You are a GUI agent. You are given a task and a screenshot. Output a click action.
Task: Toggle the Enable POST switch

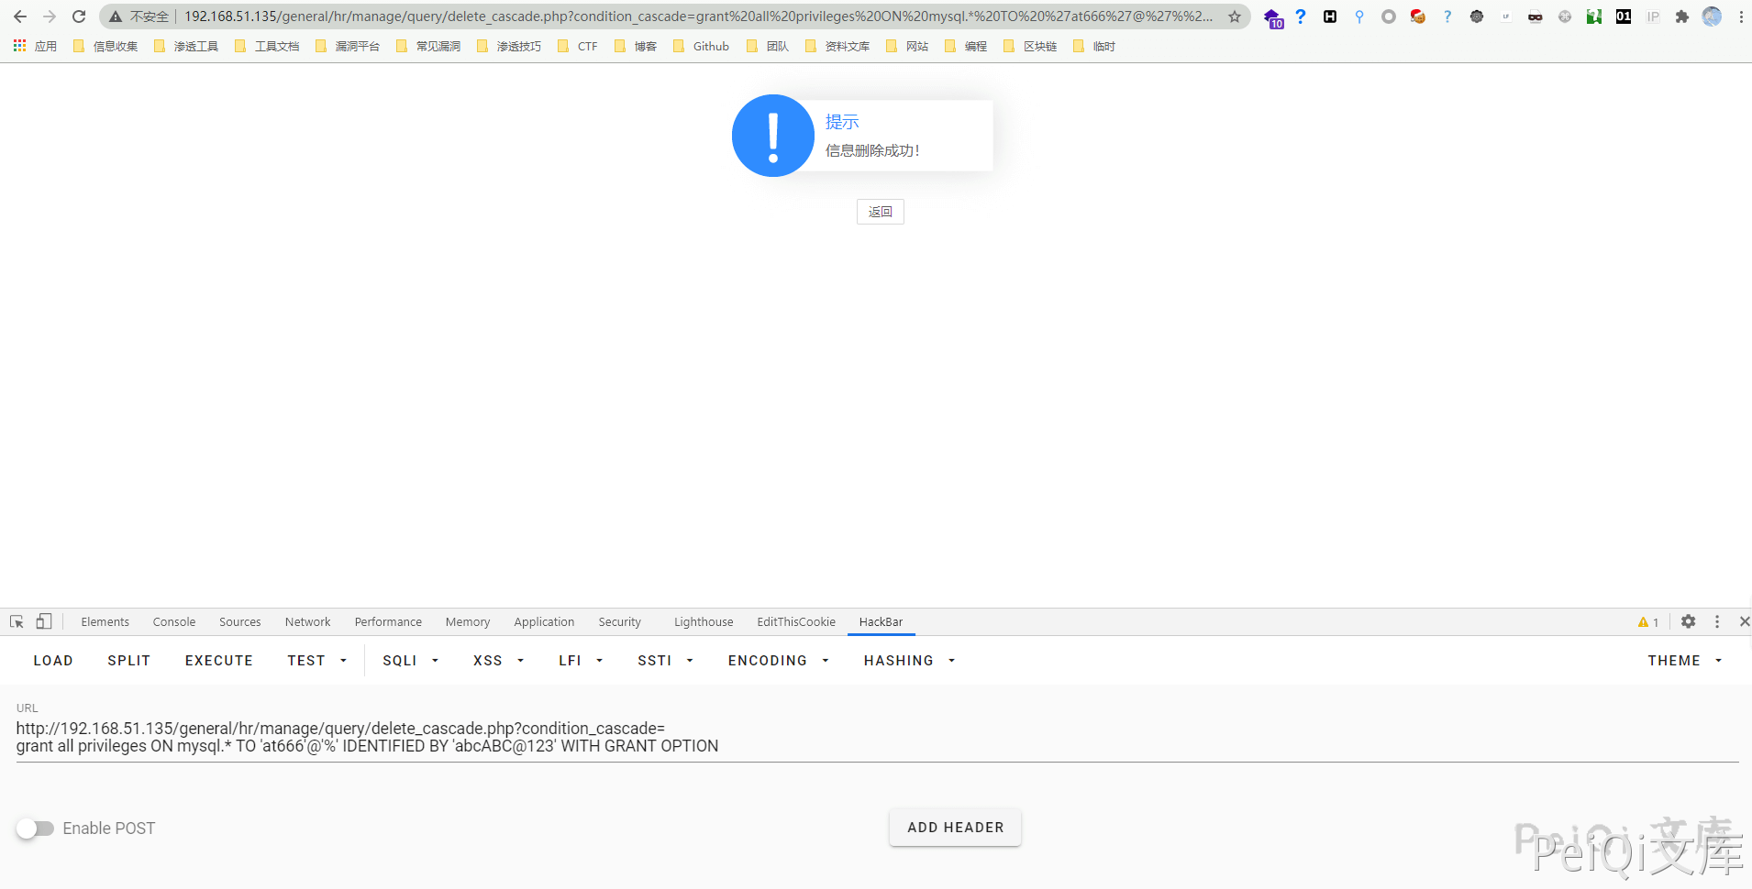pyautogui.click(x=36, y=829)
